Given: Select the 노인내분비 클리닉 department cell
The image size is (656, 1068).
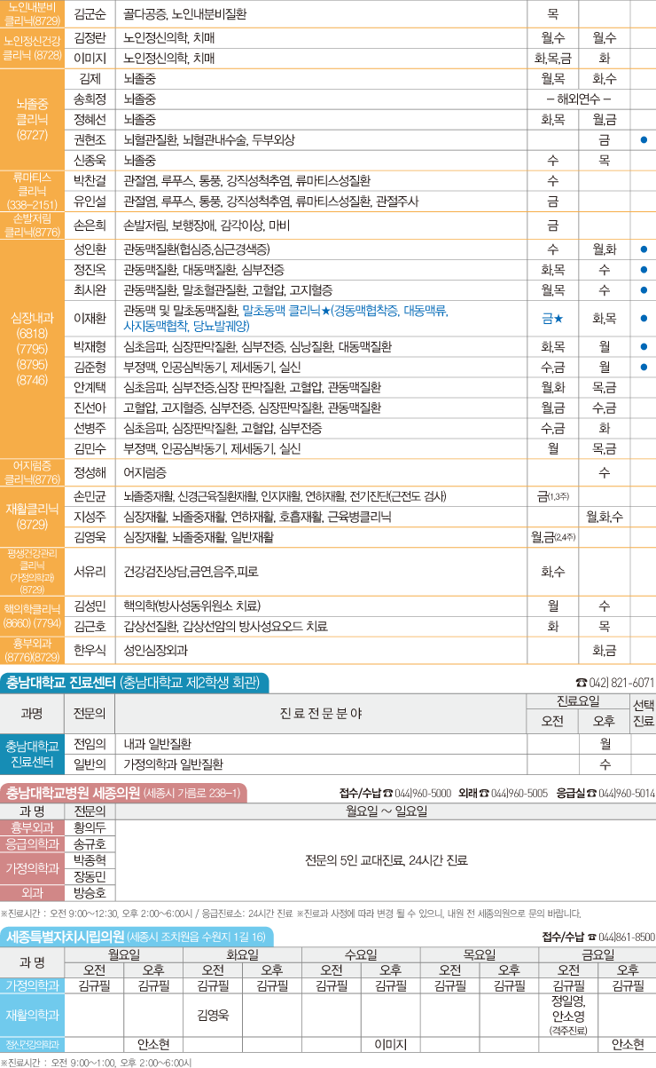Looking at the screenshot, I should (33, 13).
